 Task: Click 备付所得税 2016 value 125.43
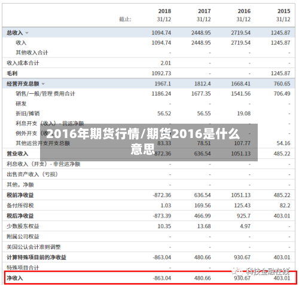tap(242, 206)
